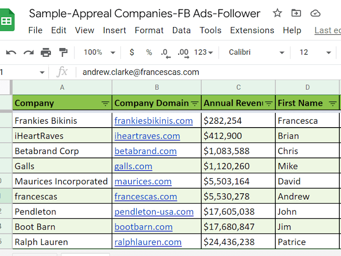The height and width of the screenshot is (256, 341).
Task: Open the Extensions menu
Action: click(252, 30)
